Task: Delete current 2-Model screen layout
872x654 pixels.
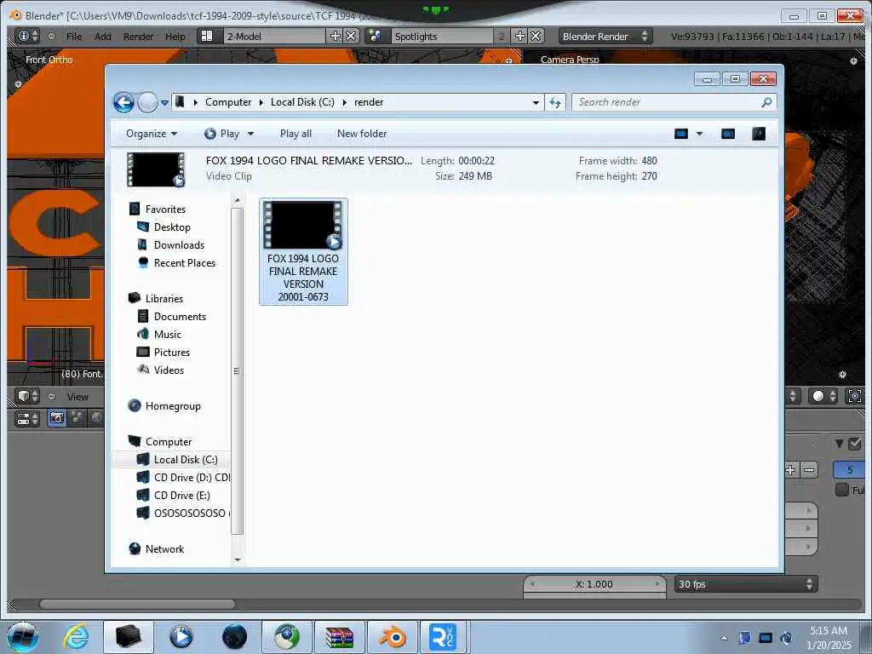Action: tap(351, 36)
